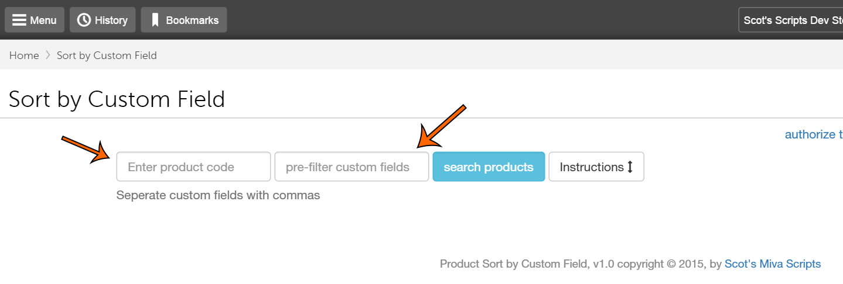Click the clock icon beside History

[x=84, y=20]
